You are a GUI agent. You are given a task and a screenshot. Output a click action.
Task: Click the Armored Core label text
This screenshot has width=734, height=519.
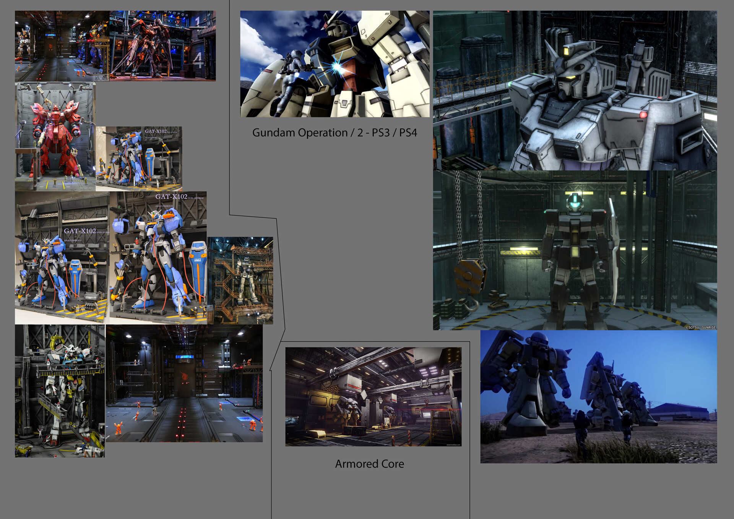tap(370, 464)
